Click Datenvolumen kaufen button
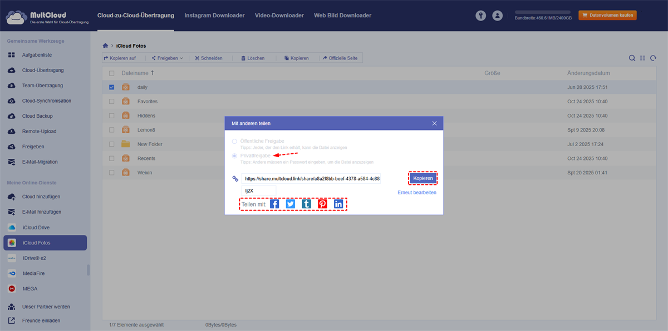This screenshot has height=331, width=668. click(608, 16)
